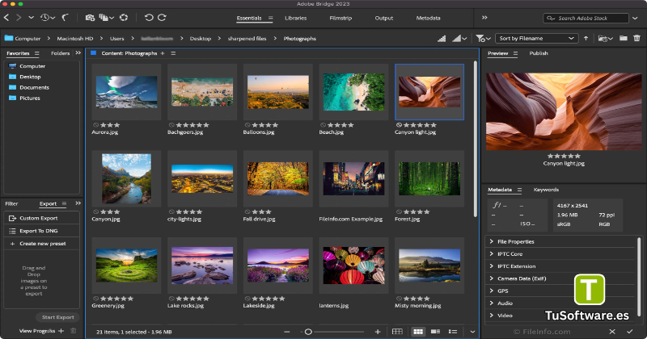
Task: Open view options chevron in bottom bar
Action: pos(472,332)
